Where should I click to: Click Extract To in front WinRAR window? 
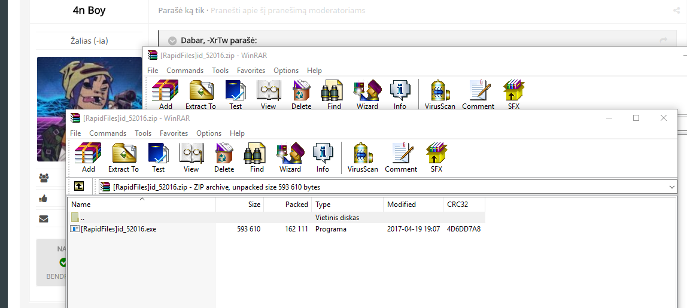click(123, 157)
